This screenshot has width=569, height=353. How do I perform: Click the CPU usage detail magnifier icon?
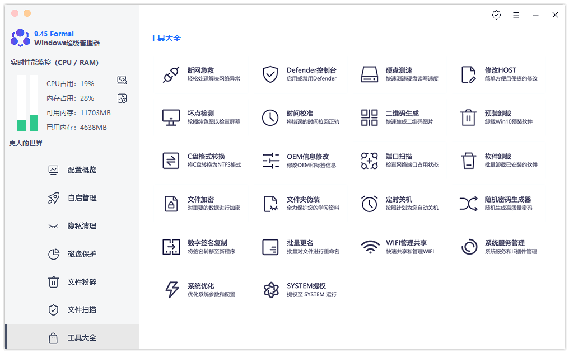122,80
